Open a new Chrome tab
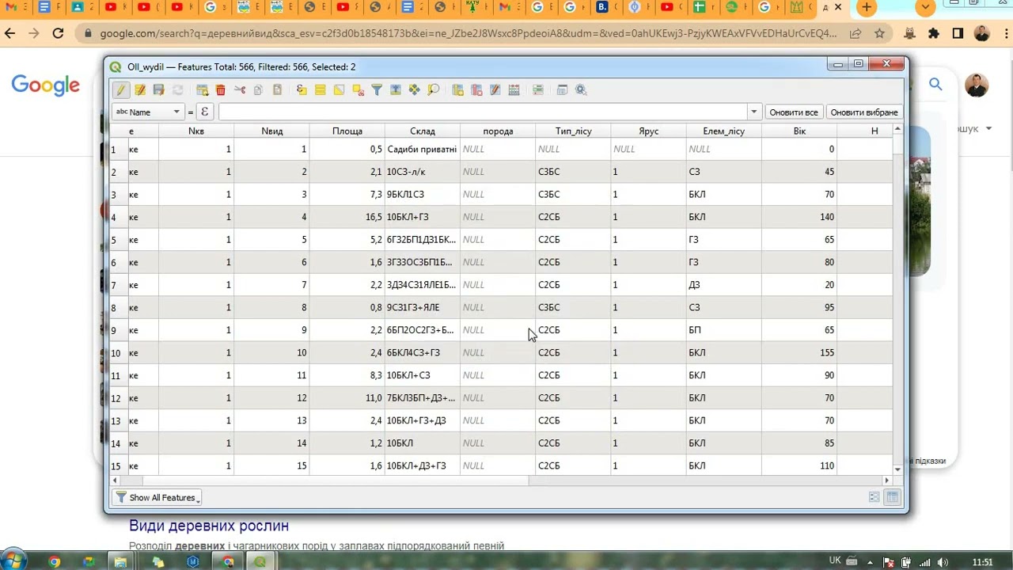Viewport: 1013px width, 570px height. [x=867, y=8]
